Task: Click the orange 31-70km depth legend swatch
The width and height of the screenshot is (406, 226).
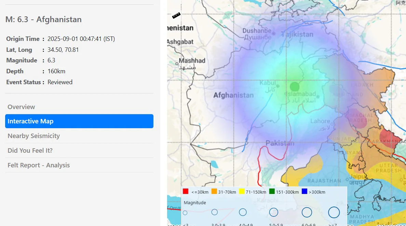Action: [214, 191]
